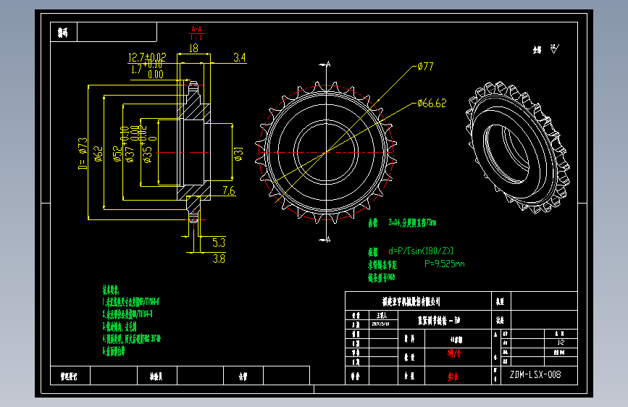628x407 pixels.
Task: Click the hatched section view of the sprocket
Action: [194, 152]
